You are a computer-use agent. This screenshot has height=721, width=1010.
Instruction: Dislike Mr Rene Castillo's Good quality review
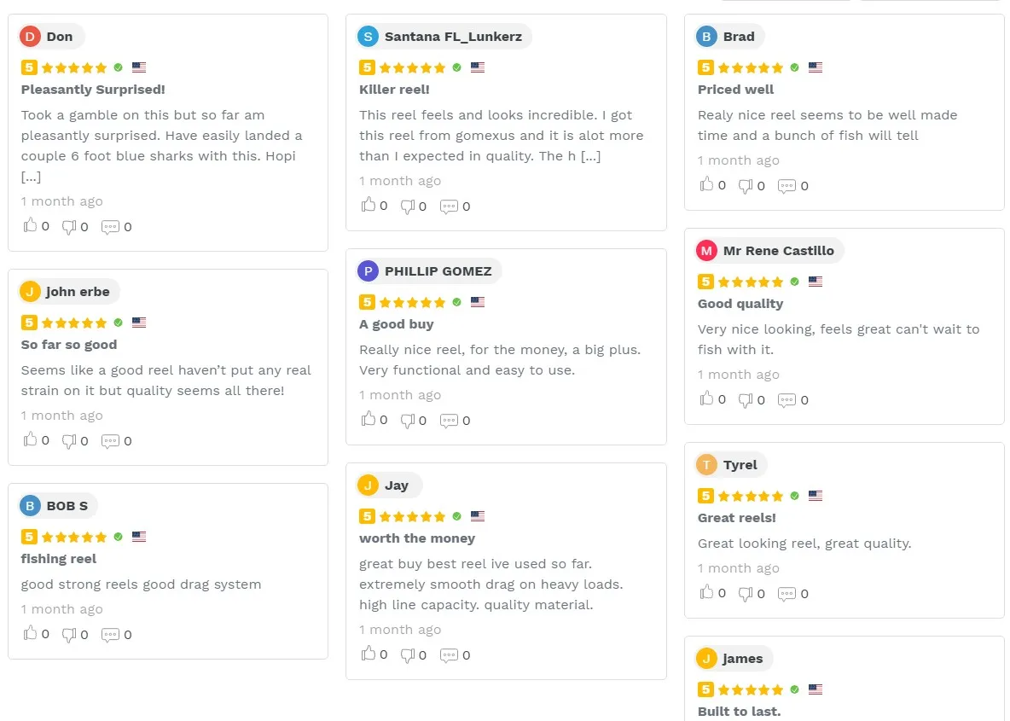click(x=746, y=399)
